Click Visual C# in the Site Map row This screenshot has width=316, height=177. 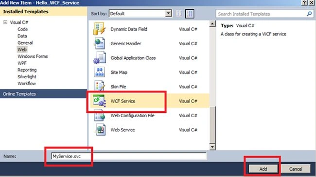188,72
